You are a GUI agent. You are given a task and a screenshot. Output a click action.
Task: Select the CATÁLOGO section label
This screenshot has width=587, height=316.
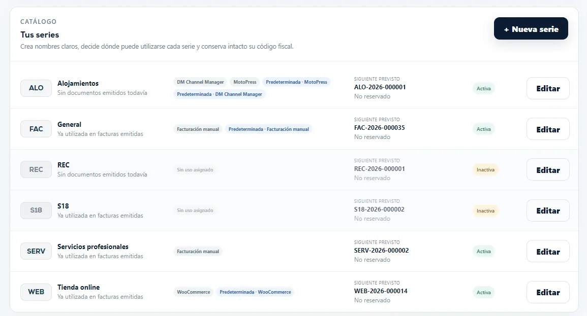point(38,22)
